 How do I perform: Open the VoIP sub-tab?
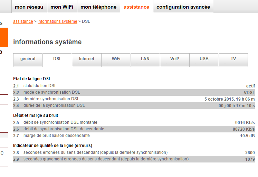175,59
